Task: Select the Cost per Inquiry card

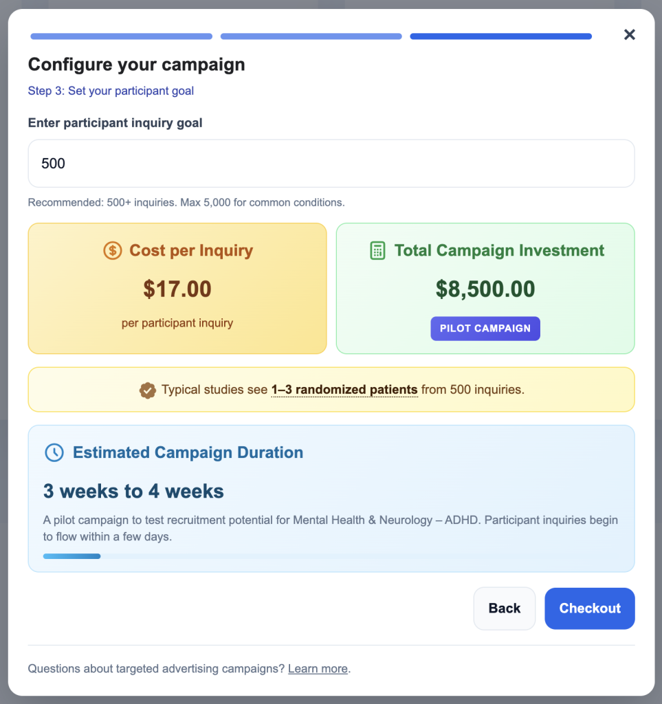Action: pos(177,288)
